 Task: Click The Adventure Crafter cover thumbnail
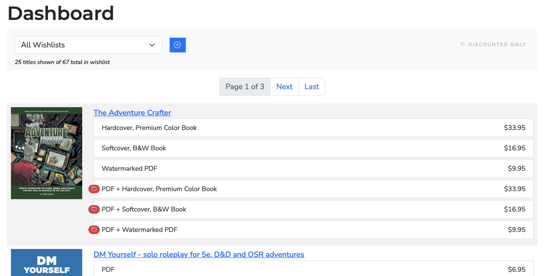pyautogui.click(x=46, y=153)
